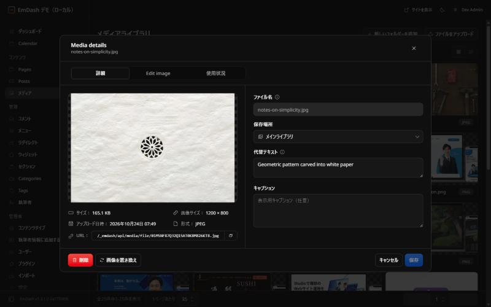Click the info icon beside 代替テキスト

tap(282, 152)
